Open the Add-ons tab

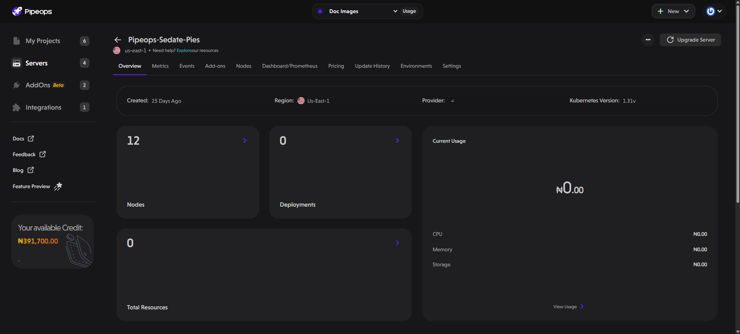(x=215, y=66)
